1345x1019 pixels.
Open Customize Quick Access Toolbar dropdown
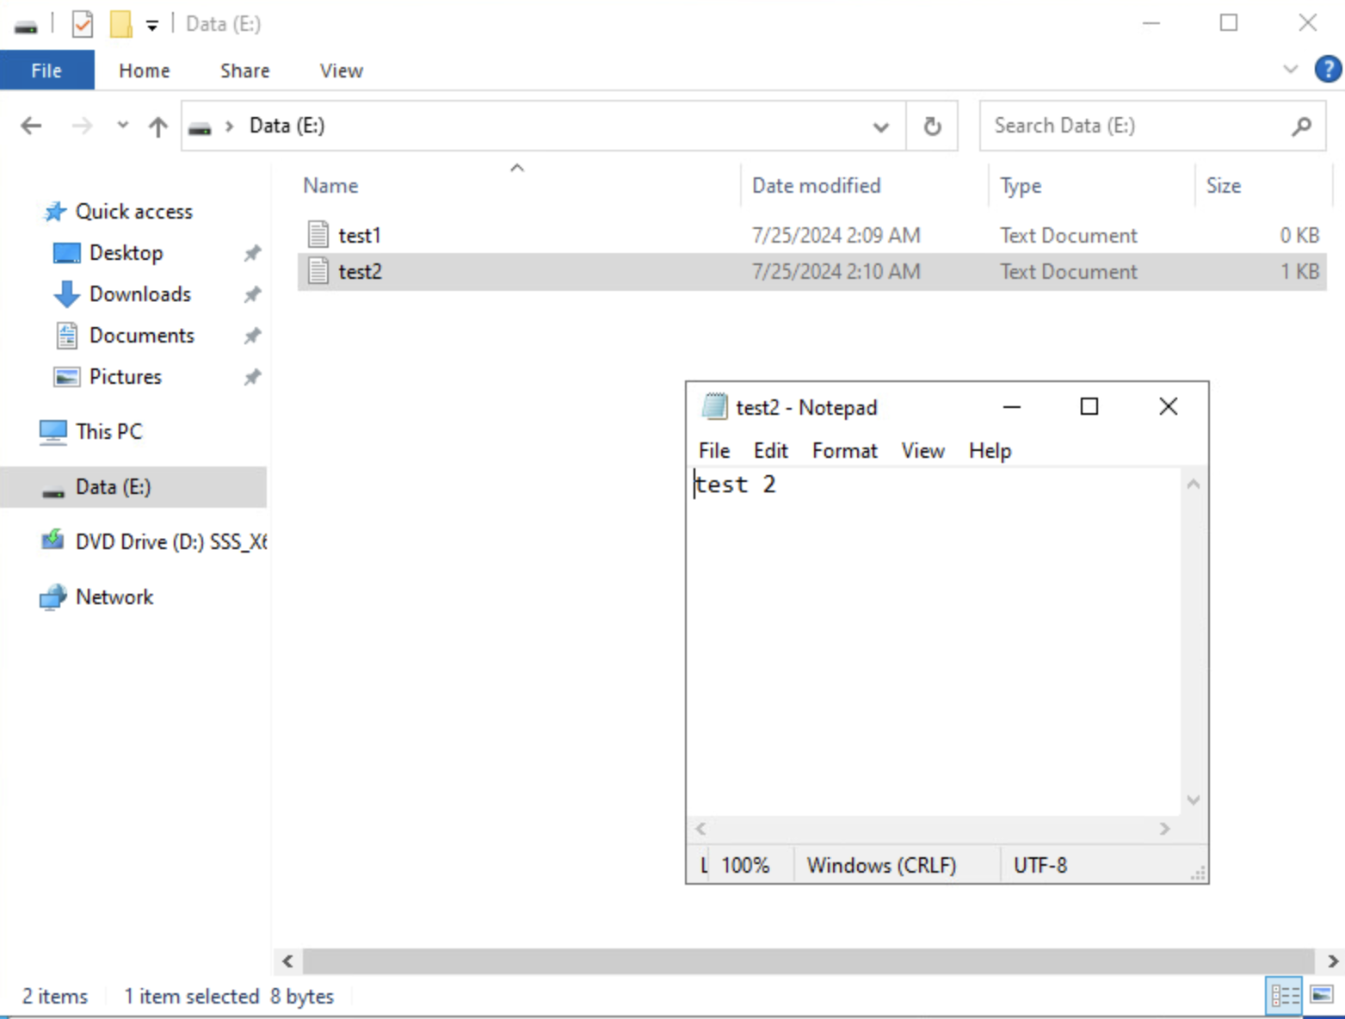point(152,26)
